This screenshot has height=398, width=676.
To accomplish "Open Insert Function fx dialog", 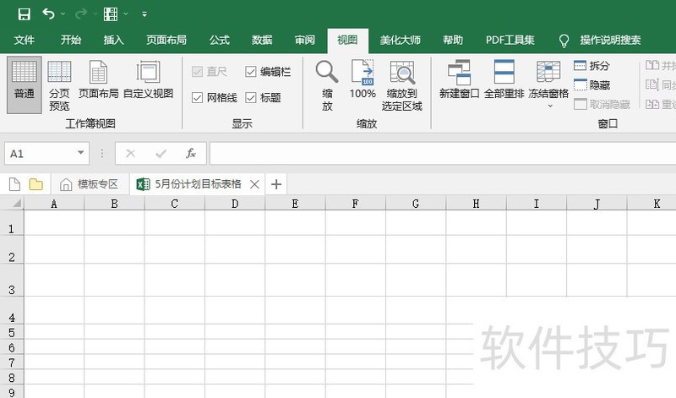I will 191,154.
